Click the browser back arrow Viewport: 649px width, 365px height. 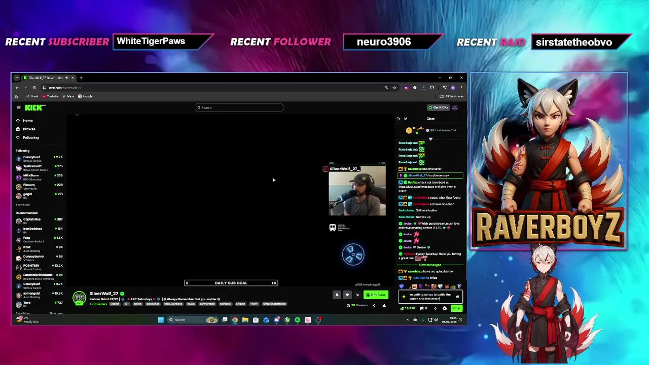(17, 88)
